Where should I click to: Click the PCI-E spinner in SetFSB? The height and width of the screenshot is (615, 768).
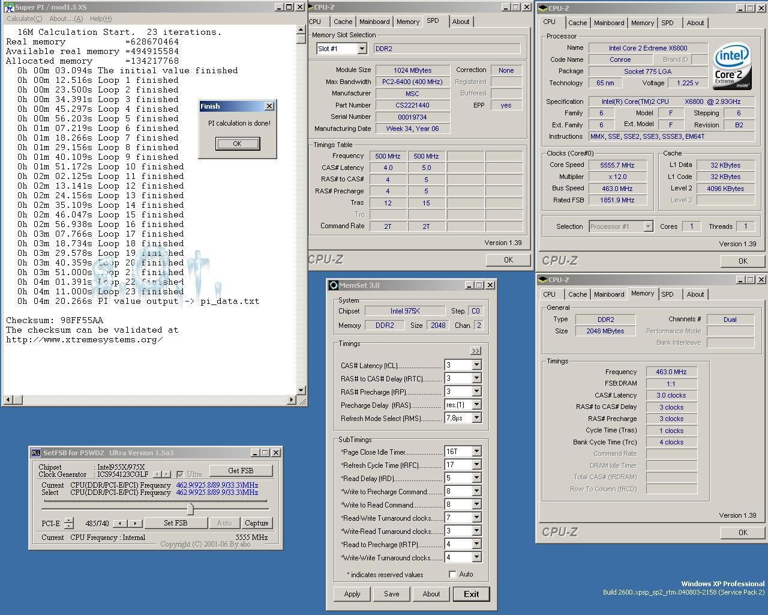pos(68,523)
